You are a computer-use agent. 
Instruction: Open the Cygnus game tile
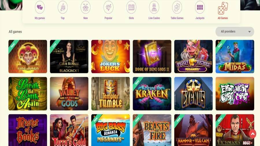[193, 94]
